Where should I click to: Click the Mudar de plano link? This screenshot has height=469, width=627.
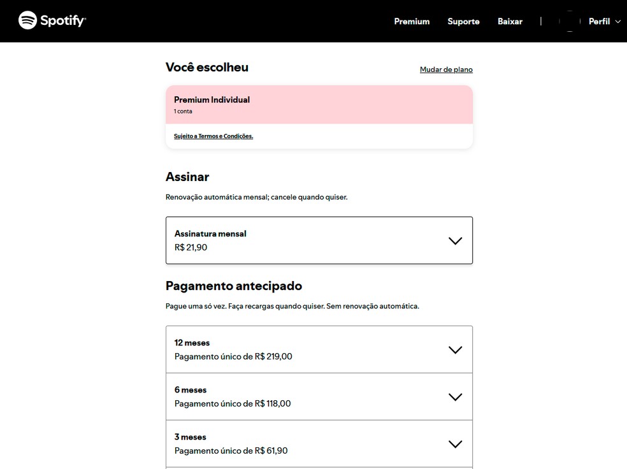(445, 69)
